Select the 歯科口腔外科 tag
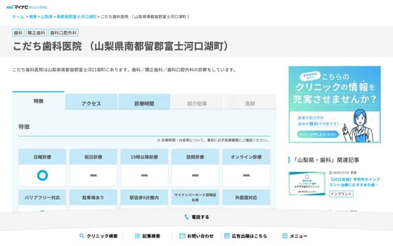Image resolution: width=393 pixels, height=246 pixels. coord(63,33)
